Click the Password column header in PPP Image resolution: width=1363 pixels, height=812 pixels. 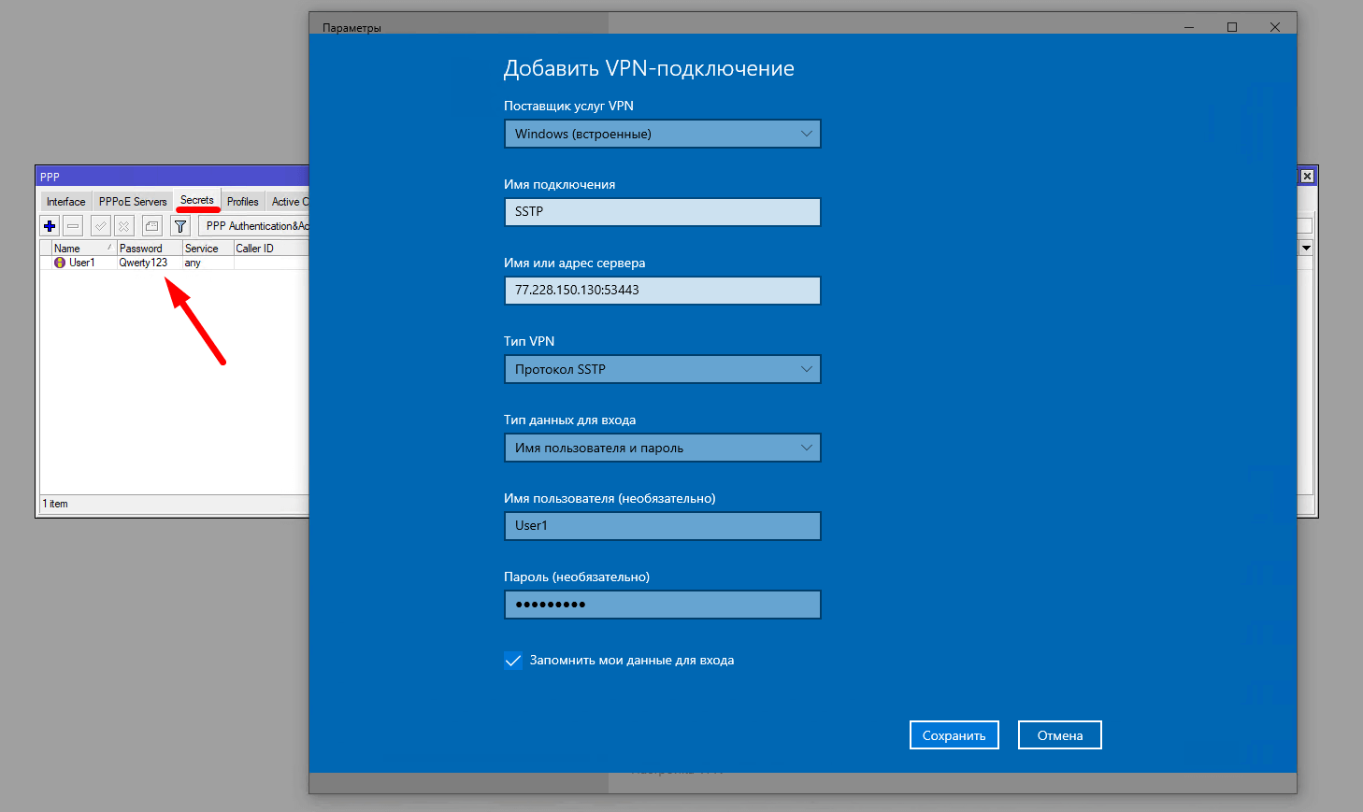click(x=150, y=249)
